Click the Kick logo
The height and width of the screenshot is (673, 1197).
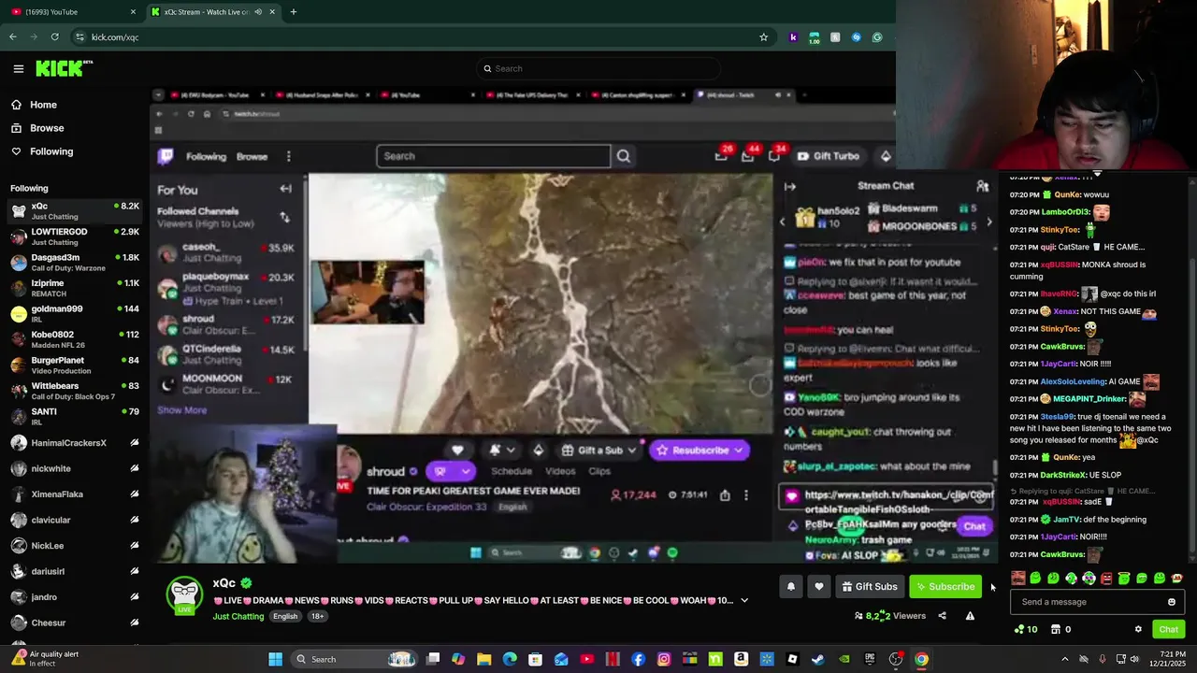coord(64,68)
